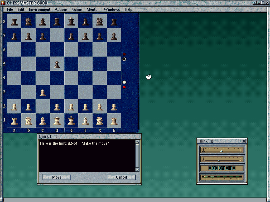Select the white rook on a1
Image resolution: width=270 pixels, height=202 pixels.
tap(14, 121)
